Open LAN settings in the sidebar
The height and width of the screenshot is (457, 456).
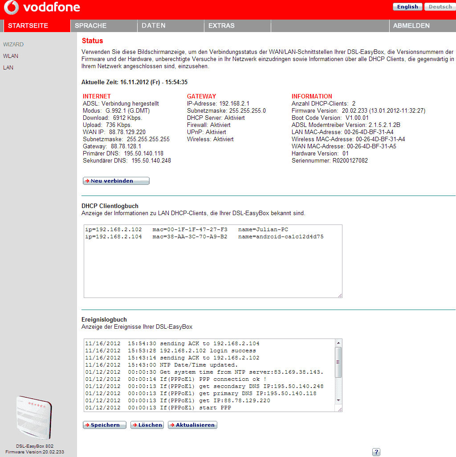tap(8, 68)
